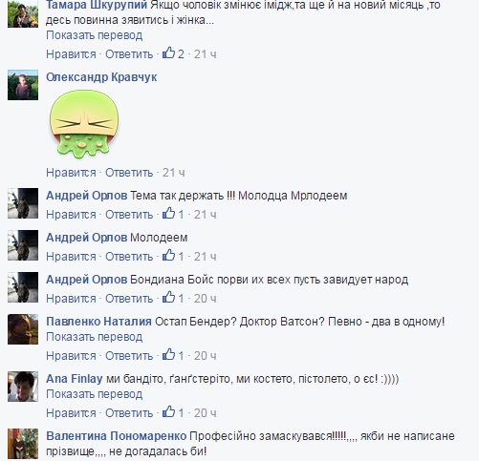
Task: Click like-count thumb under 'Тема так держать'
Action: (168, 214)
